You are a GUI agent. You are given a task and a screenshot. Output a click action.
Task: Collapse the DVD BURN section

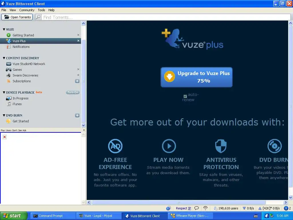point(4,115)
